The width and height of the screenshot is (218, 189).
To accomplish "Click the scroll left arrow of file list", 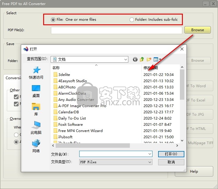I will (x=53, y=145).
